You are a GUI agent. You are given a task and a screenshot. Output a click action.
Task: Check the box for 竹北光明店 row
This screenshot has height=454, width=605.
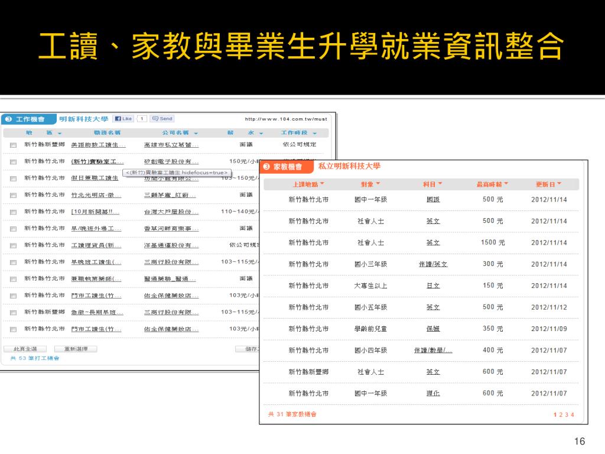pyautogui.click(x=13, y=195)
